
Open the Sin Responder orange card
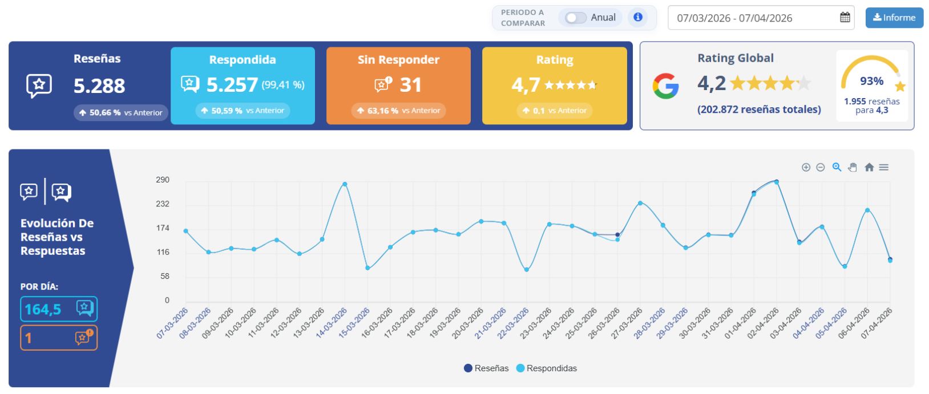click(x=398, y=86)
